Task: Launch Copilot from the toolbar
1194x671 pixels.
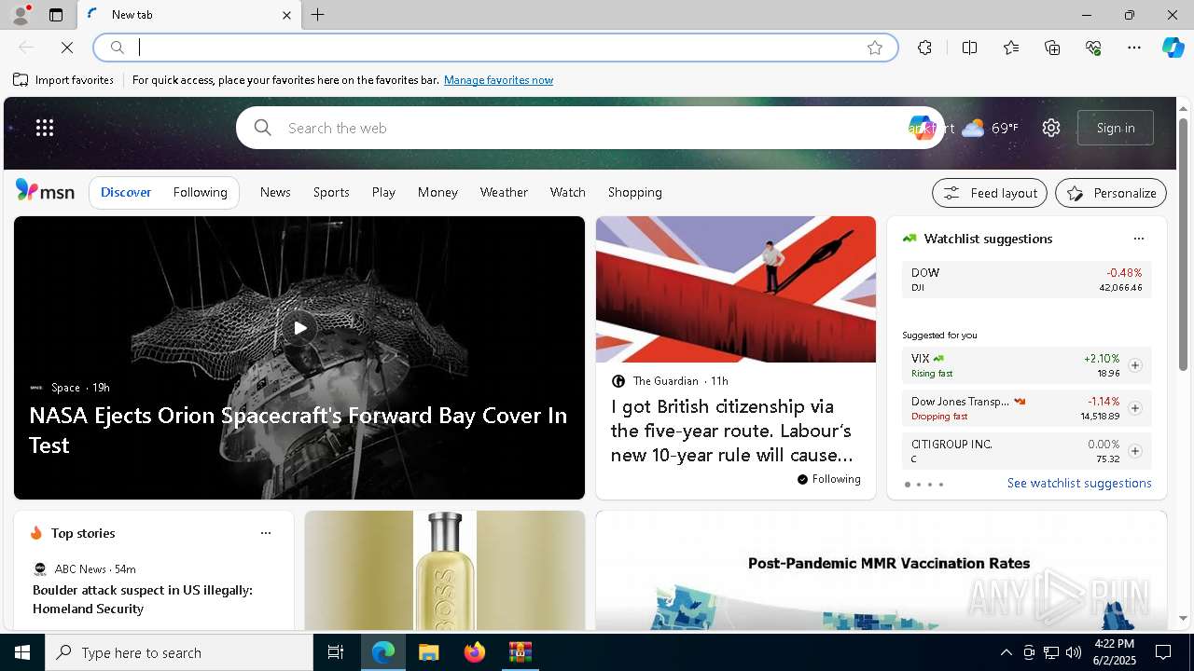Action: [x=1173, y=48]
